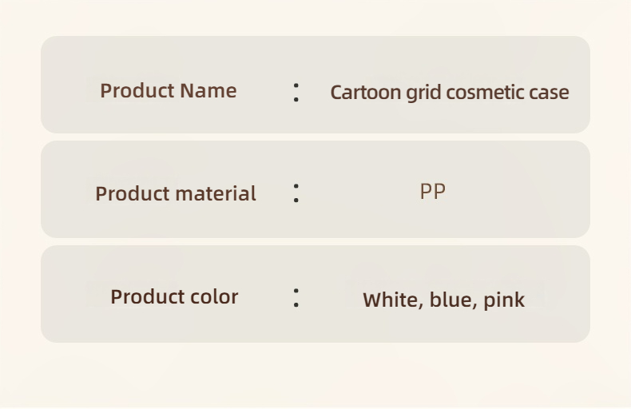Image resolution: width=631 pixels, height=409 pixels.
Task: Click the colon beside Product color
Action: (296, 297)
